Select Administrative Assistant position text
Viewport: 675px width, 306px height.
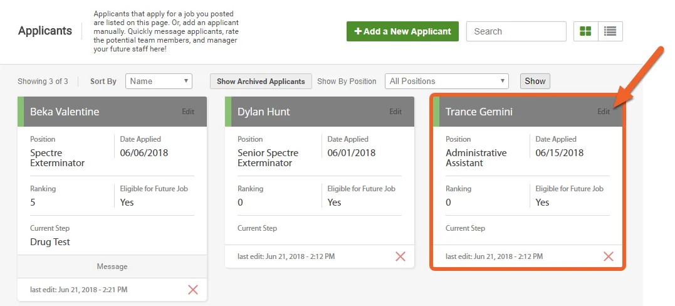point(476,158)
